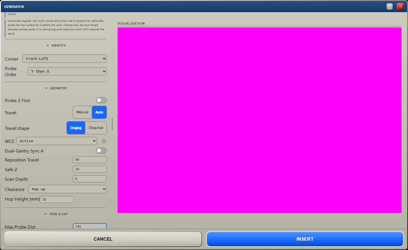Close the Generator window
This screenshot has width=408, height=250.
400,7
